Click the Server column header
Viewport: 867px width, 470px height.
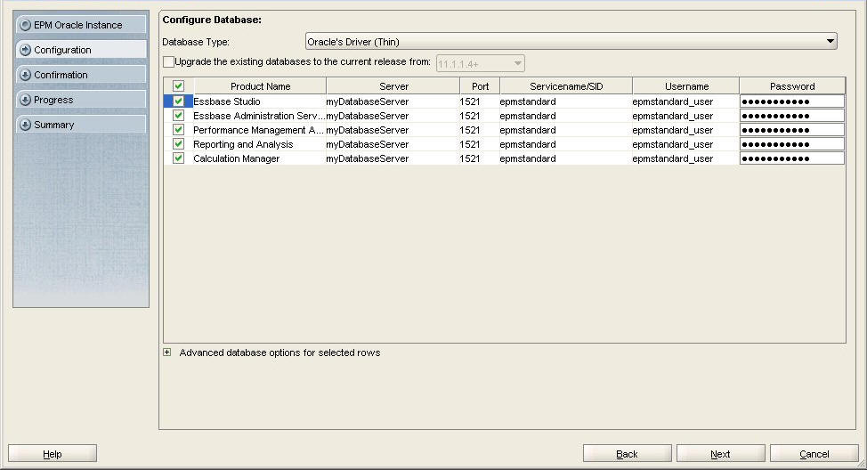(393, 86)
